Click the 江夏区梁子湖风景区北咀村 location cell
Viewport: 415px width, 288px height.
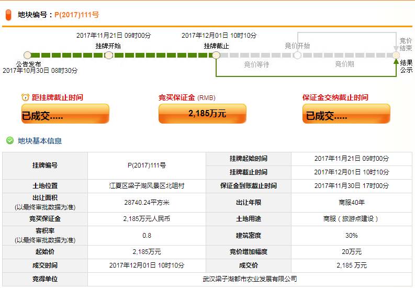pyautogui.click(x=147, y=186)
